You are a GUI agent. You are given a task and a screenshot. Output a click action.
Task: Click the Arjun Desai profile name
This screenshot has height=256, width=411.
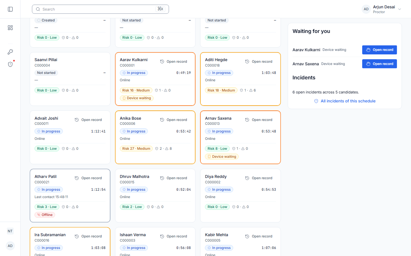(x=384, y=7)
